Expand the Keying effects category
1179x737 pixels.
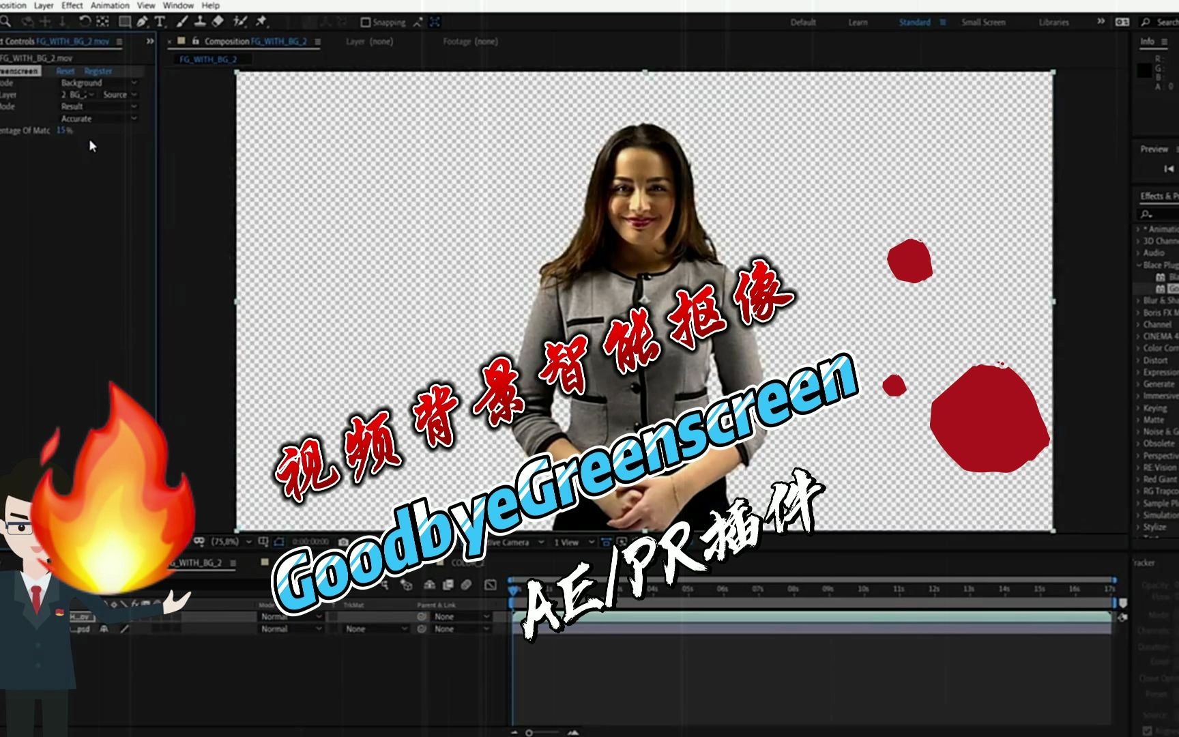pos(1138,408)
